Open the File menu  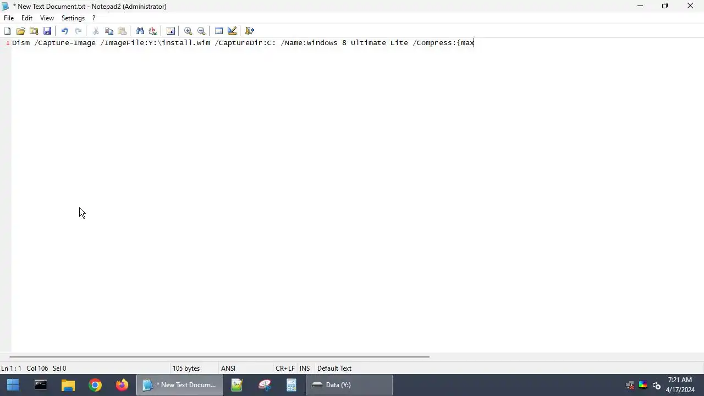pos(9,18)
